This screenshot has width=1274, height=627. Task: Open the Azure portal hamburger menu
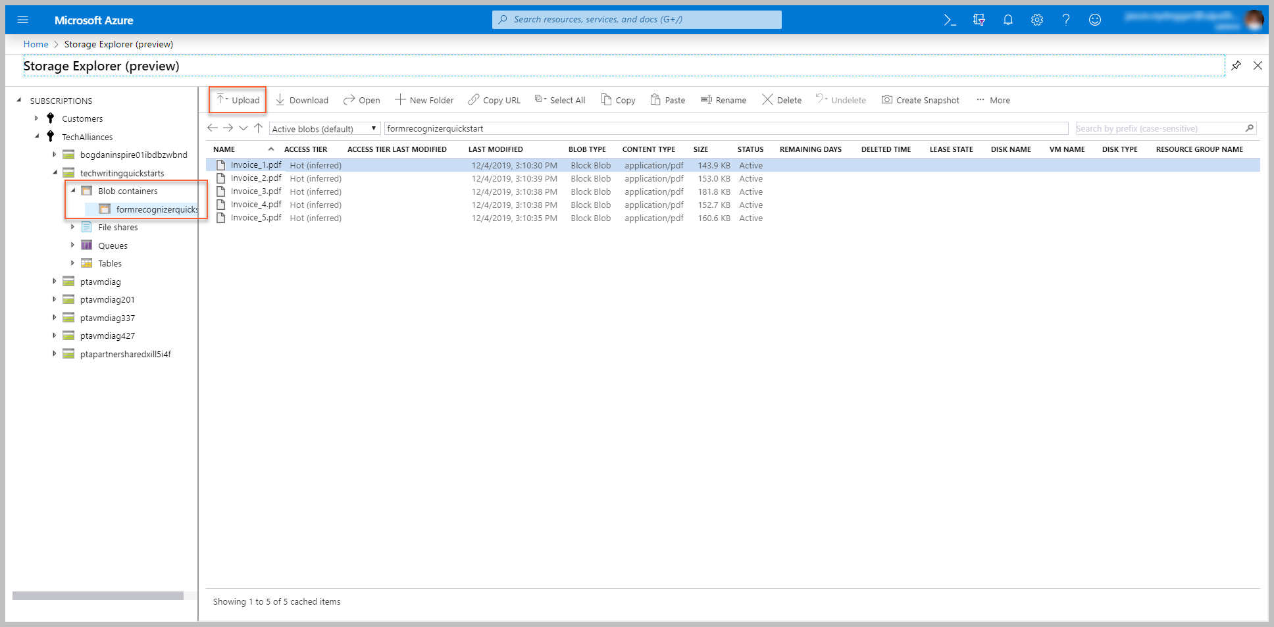[22, 19]
